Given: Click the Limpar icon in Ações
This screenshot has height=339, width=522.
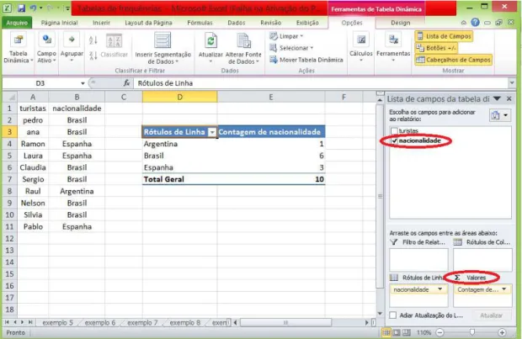Looking at the screenshot, I should pos(274,36).
